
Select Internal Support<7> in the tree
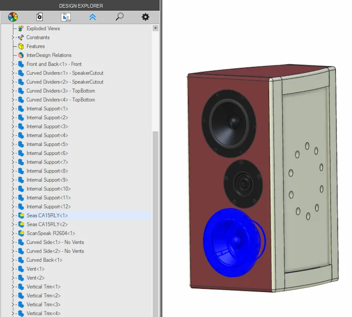click(47, 162)
